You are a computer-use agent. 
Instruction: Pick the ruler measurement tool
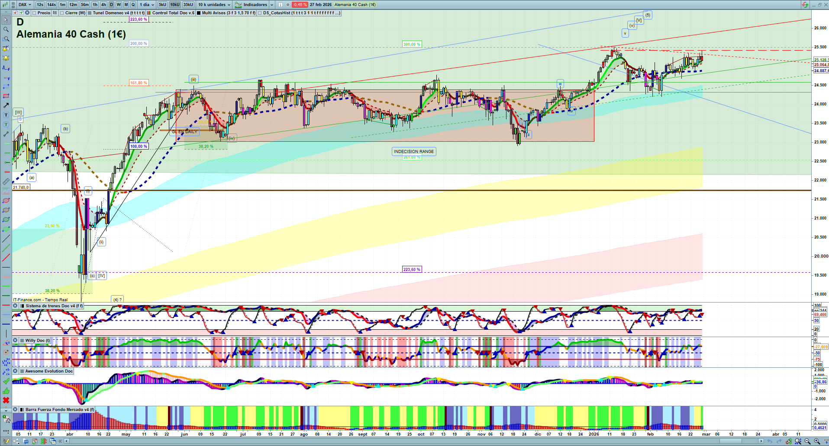pyautogui.click(x=6, y=182)
